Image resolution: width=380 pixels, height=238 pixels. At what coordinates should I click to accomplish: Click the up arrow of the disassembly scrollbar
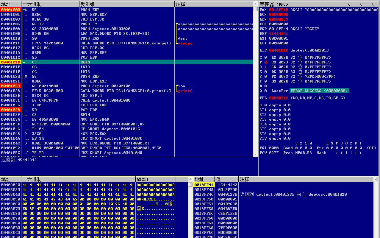pyautogui.click(x=255, y=4)
